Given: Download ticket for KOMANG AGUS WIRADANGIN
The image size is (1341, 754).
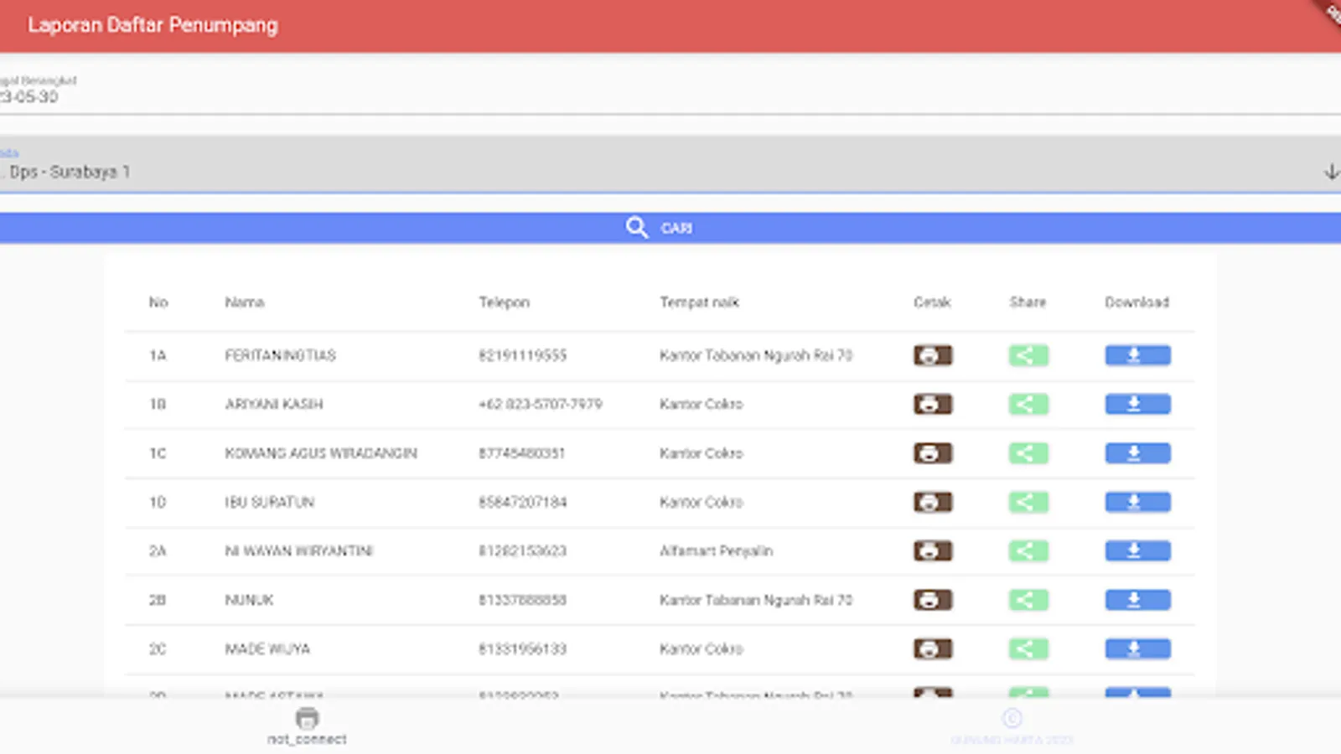Looking at the screenshot, I should pos(1137,453).
